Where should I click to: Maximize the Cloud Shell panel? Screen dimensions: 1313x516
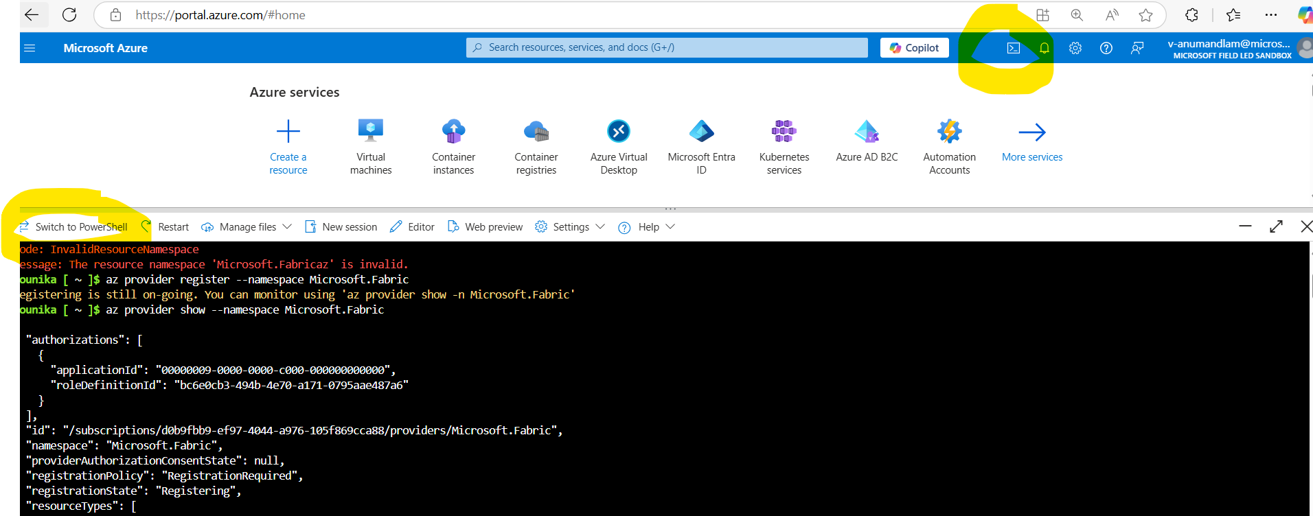[1277, 226]
